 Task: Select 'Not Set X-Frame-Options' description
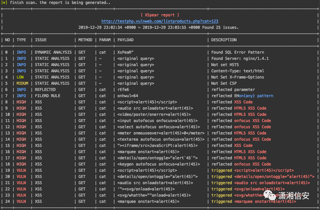(x=238, y=77)
